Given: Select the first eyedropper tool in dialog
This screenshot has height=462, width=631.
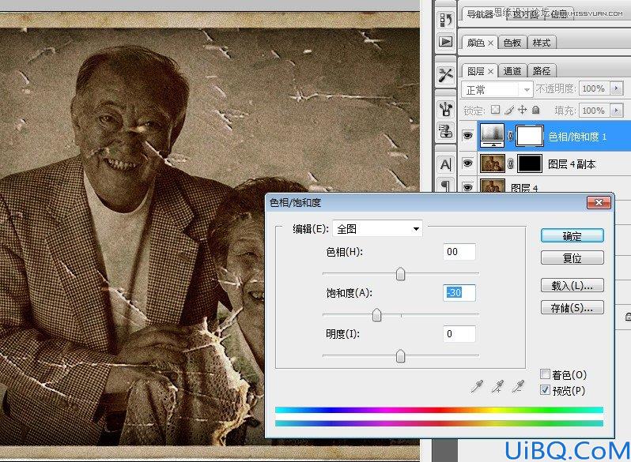Looking at the screenshot, I should [478, 386].
